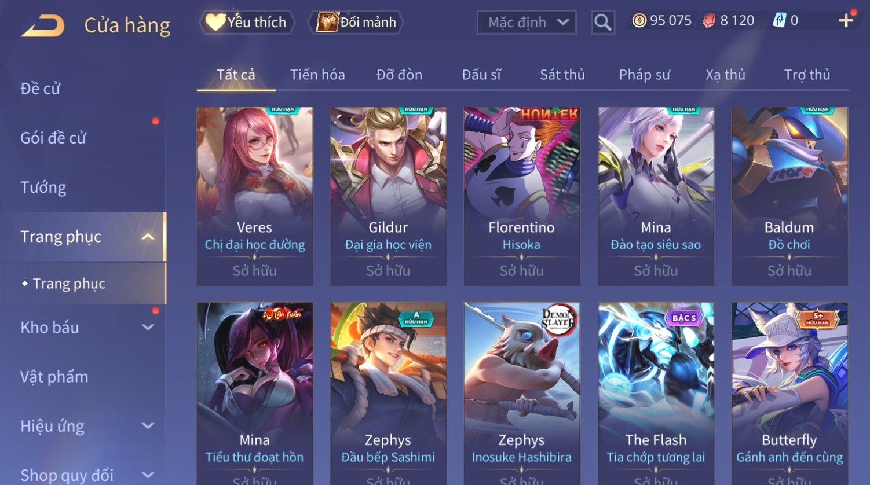The width and height of the screenshot is (870, 485).
Task: Open the Mặc định sort dropdown
Action: pos(527,23)
